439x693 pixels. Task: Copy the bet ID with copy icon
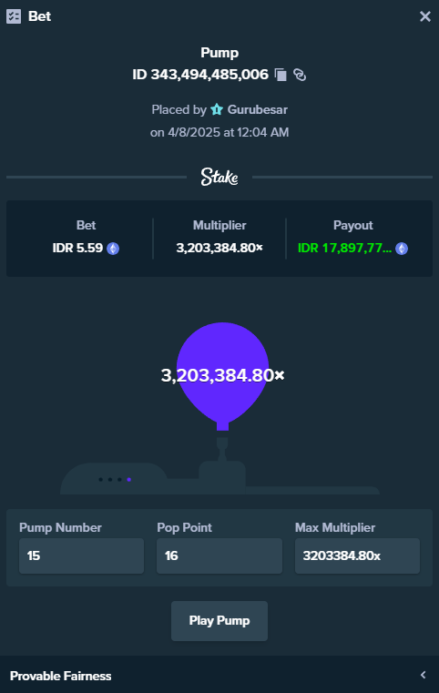[281, 75]
